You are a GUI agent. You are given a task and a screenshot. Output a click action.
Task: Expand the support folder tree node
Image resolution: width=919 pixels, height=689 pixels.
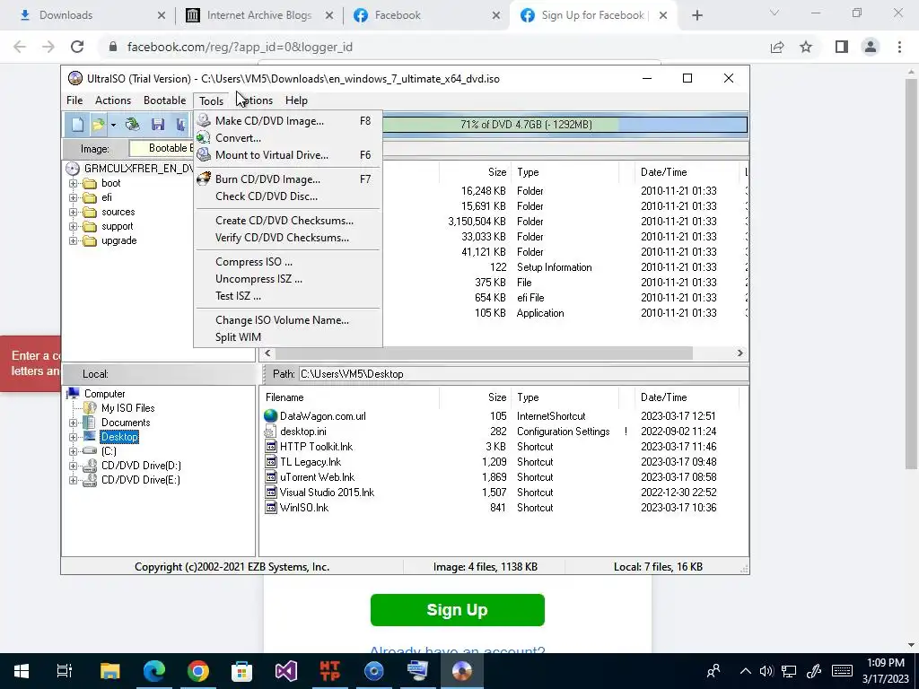click(74, 226)
